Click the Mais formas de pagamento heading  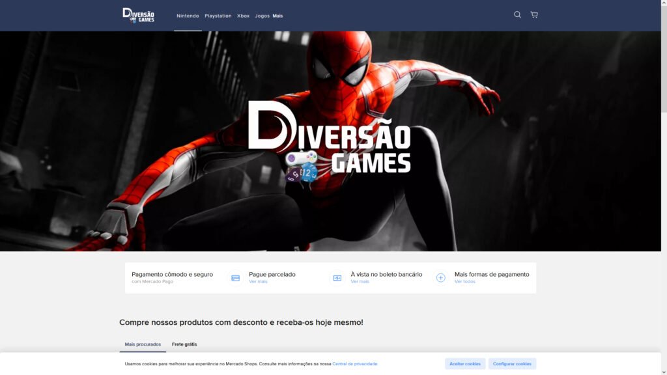coord(492,275)
